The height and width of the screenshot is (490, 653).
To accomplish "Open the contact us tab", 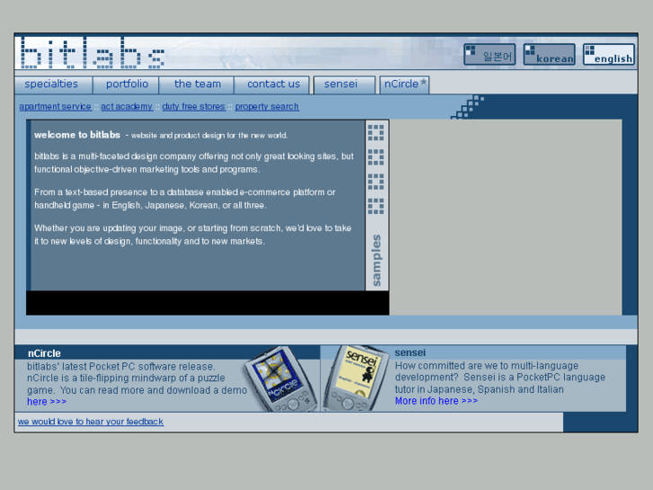I will [272, 85].
